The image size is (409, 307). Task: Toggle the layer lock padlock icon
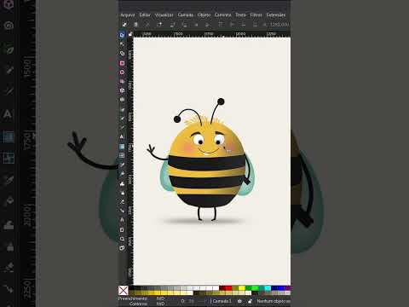tap(250, 301)
